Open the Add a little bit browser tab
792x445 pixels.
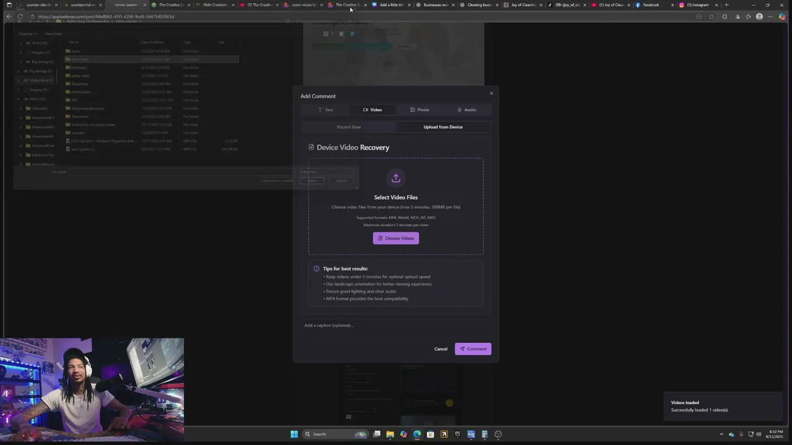pos(390,5)
